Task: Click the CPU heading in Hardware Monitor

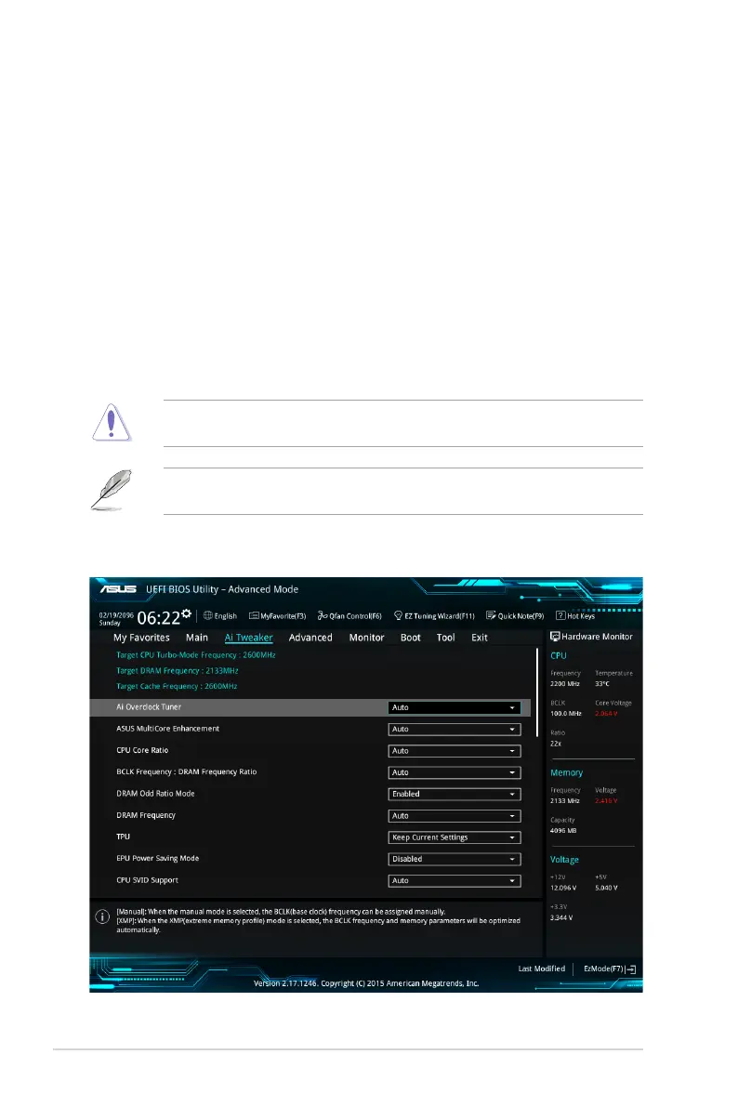Action: [559, 656]
